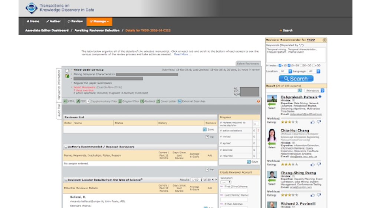Screen dimensions: 371x208
Task: Go to Associate Editor Dashboard breadcrumb
Action: coord(47,30)
